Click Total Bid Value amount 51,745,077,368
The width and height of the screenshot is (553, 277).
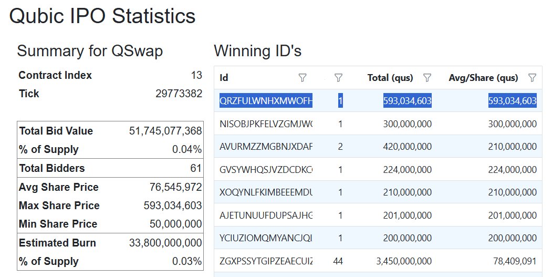click(165, 131)
